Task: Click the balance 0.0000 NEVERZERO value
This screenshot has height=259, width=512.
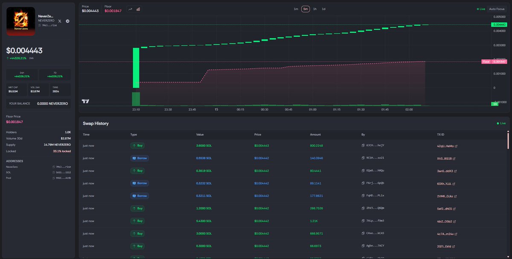Action: tap(53, 103)
